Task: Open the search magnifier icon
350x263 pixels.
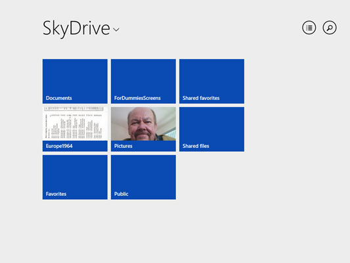Action: coord(330,28)
